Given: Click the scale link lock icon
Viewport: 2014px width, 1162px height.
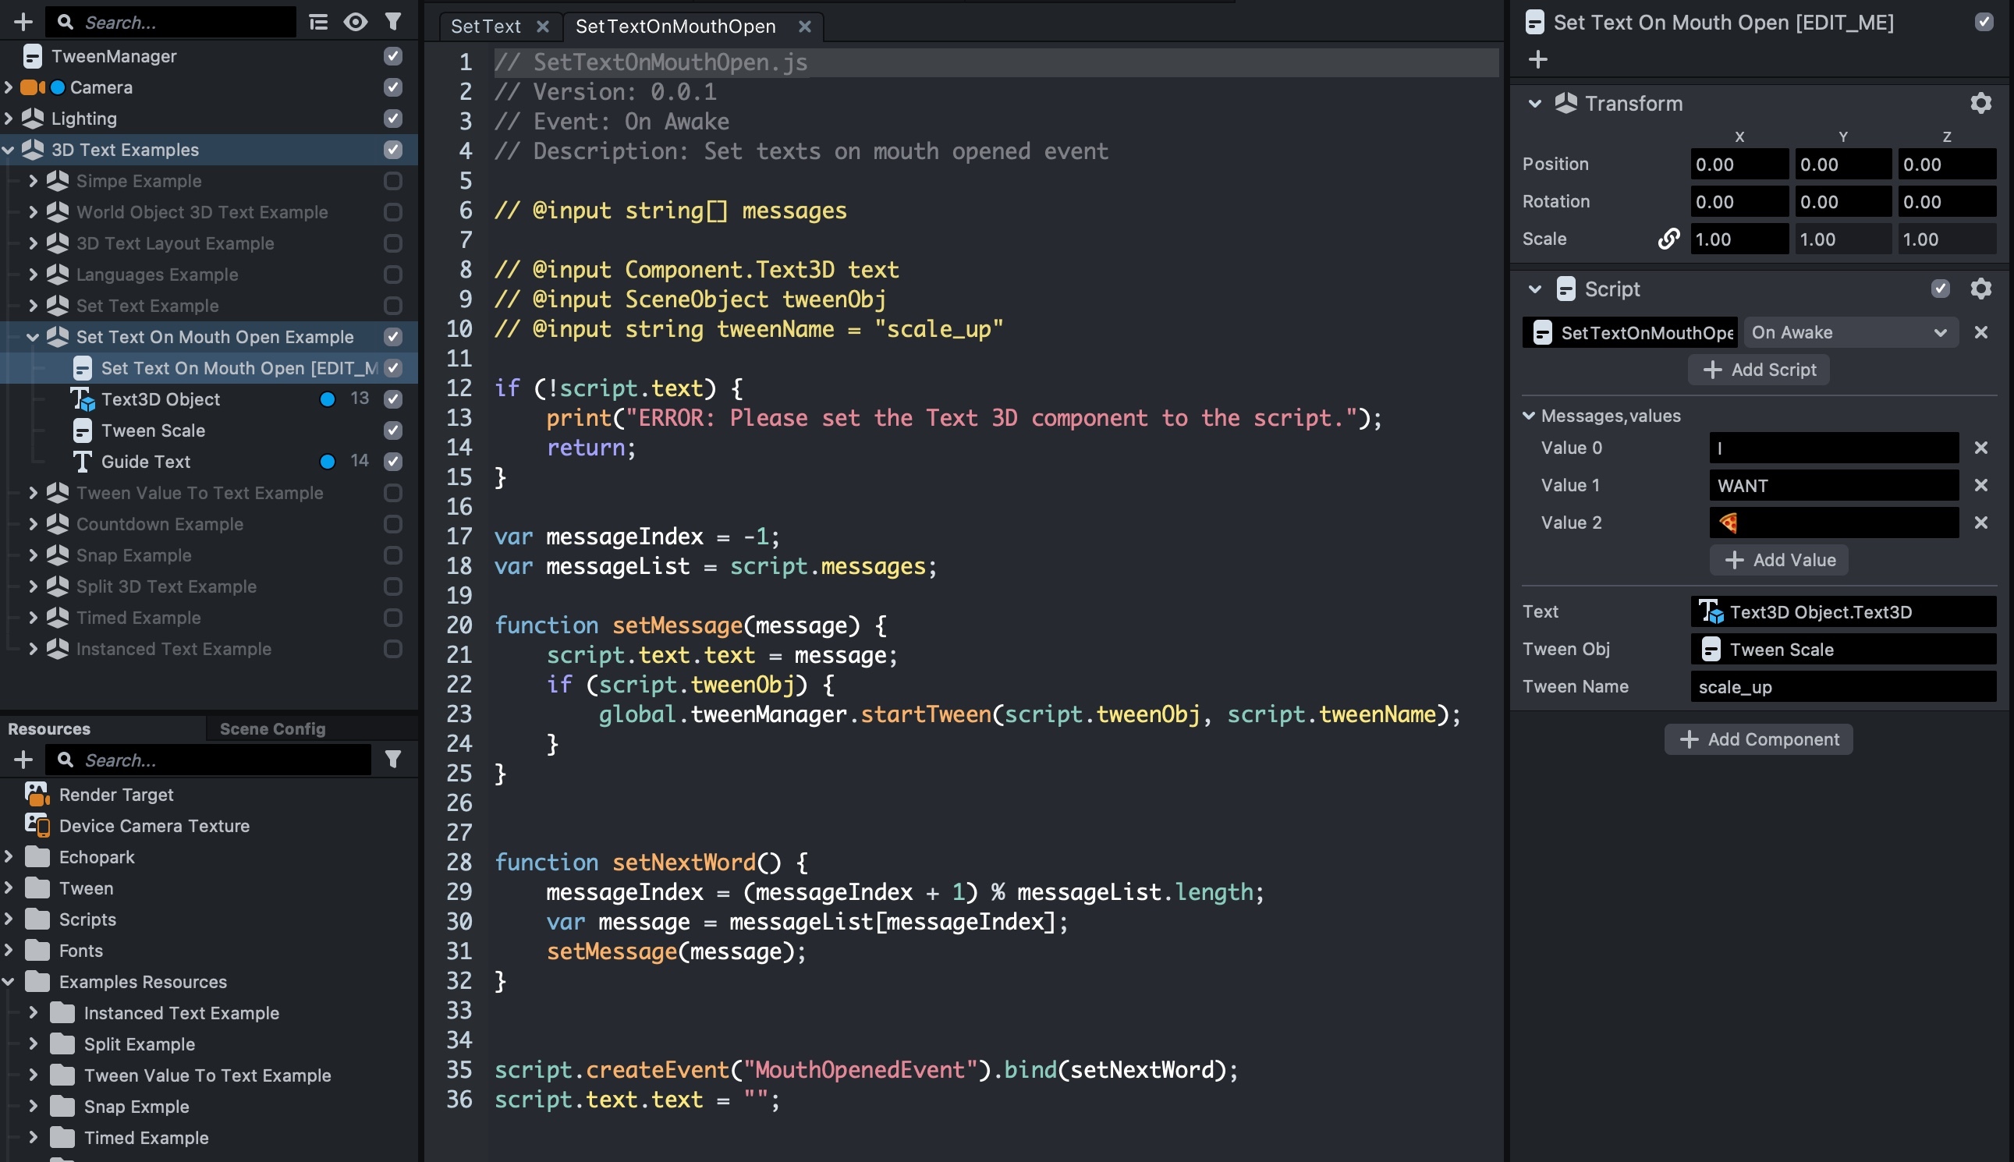Looking at the screenshot, I should click(1668, 239).
